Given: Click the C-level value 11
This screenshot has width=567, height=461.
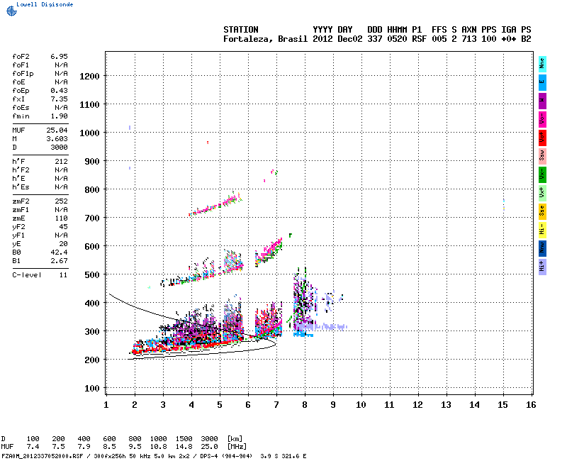Looking at the screenshot, I should [x=63, y=275].
